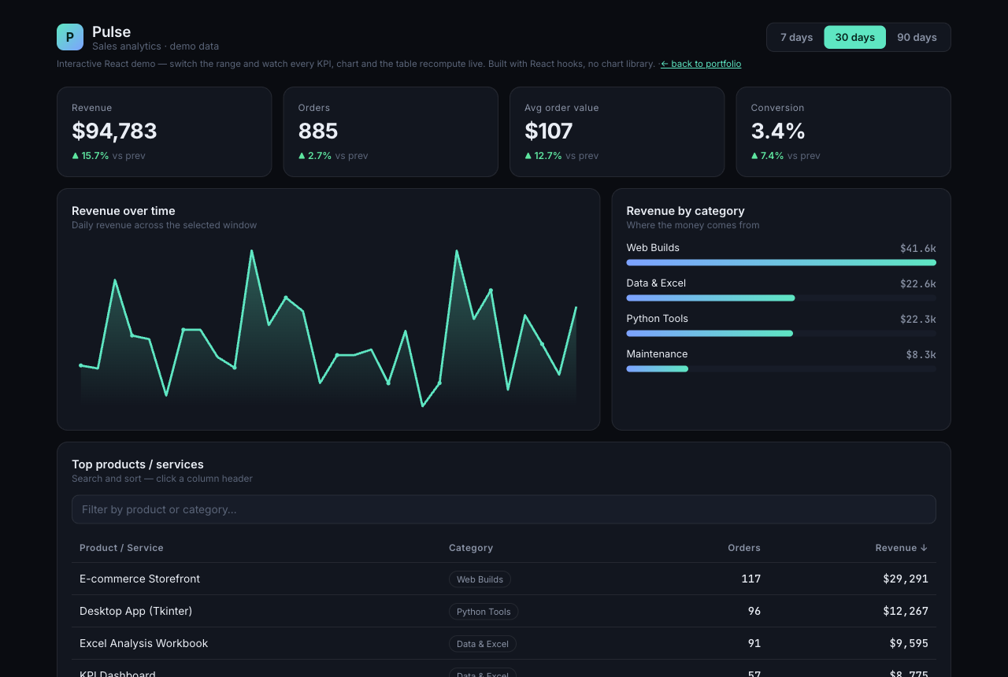
Task: Switch the range to 90 days
Action: point(917,37)
